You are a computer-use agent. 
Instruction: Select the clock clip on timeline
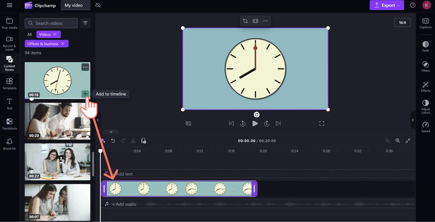pyautogui.click(x=179, y=189)
